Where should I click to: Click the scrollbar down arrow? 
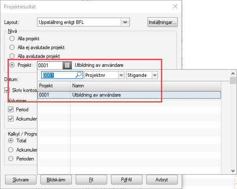click(233, 171)
